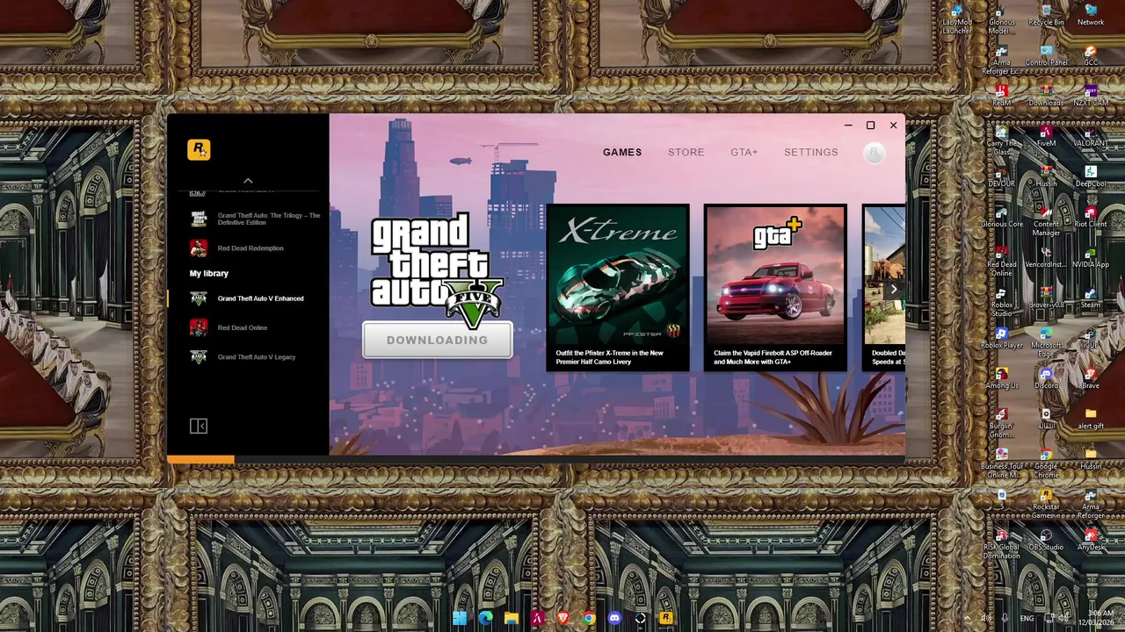
Task: Open Roblox Studio desktop shortcut
Action: coord(1001,302)
